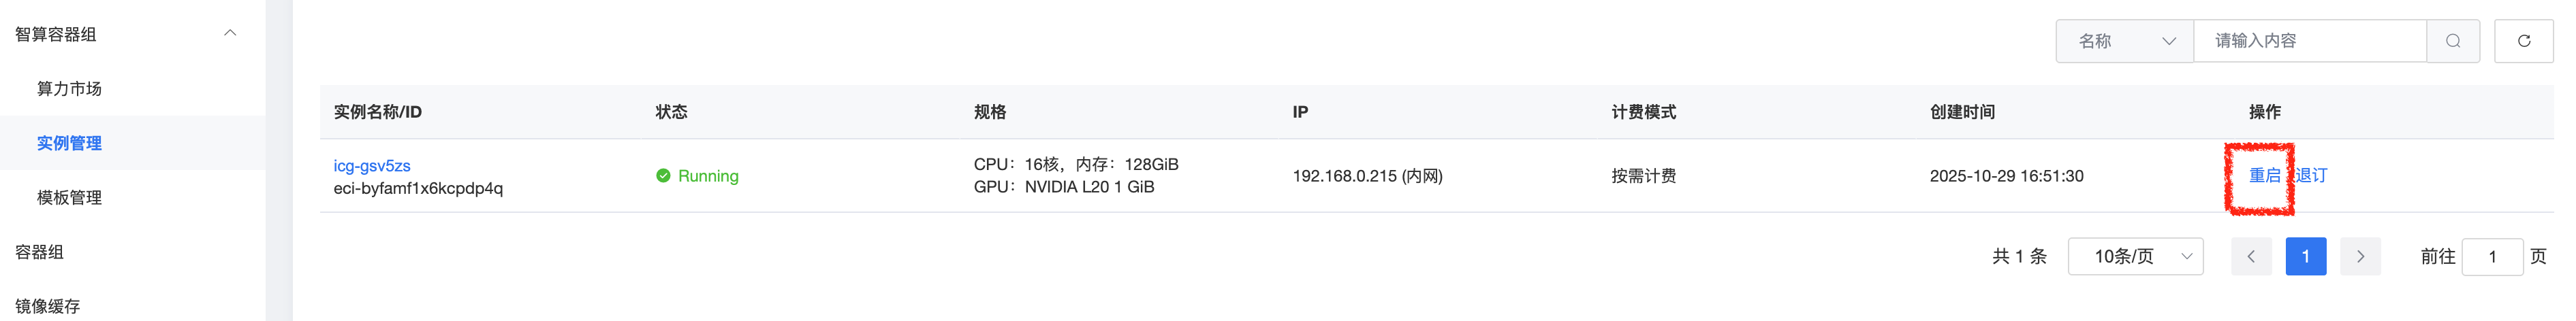Image resolution: width=2576 pixels, height=321 pixels.
Task: Focus the 请输入内容 search input
Action: (x=2310, y=41)
